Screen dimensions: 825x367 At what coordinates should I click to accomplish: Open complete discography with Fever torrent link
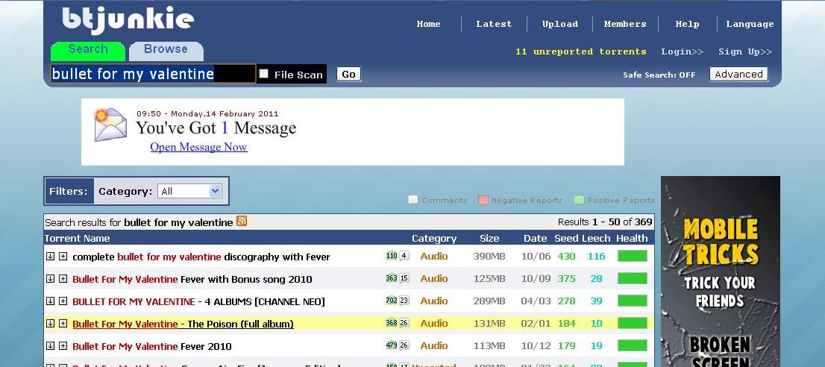201,257
